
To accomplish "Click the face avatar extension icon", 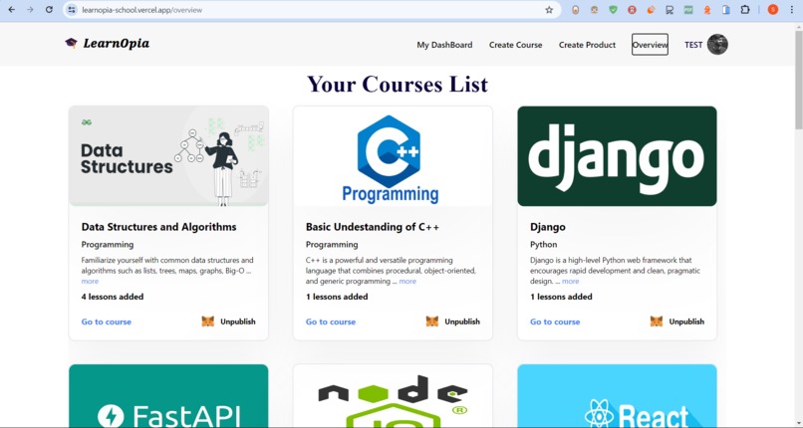I will pyautogui.click(x=594, y=10).
